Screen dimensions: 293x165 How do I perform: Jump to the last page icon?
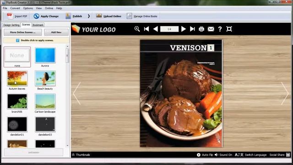192,29
